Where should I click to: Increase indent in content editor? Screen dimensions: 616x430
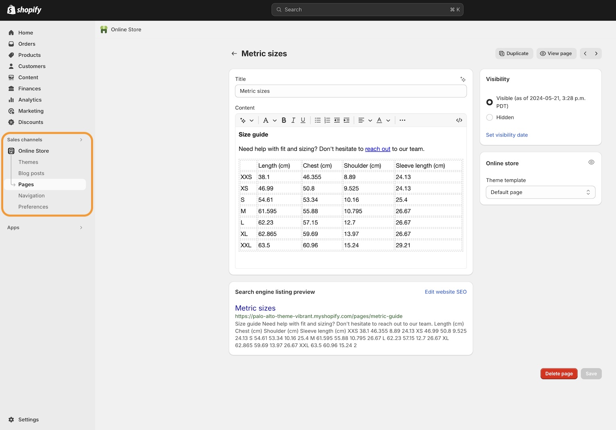(346, 120)
